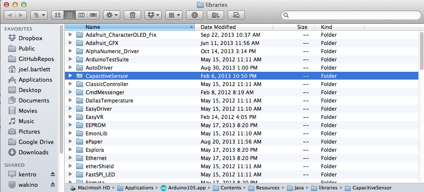Select the ClassicController folder
Screen dimensions: 424x192
coord(242,84)
